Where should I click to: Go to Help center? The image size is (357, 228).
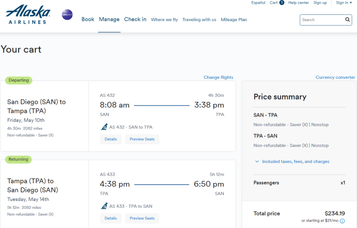pyautogui.click(x=298, y=3)
